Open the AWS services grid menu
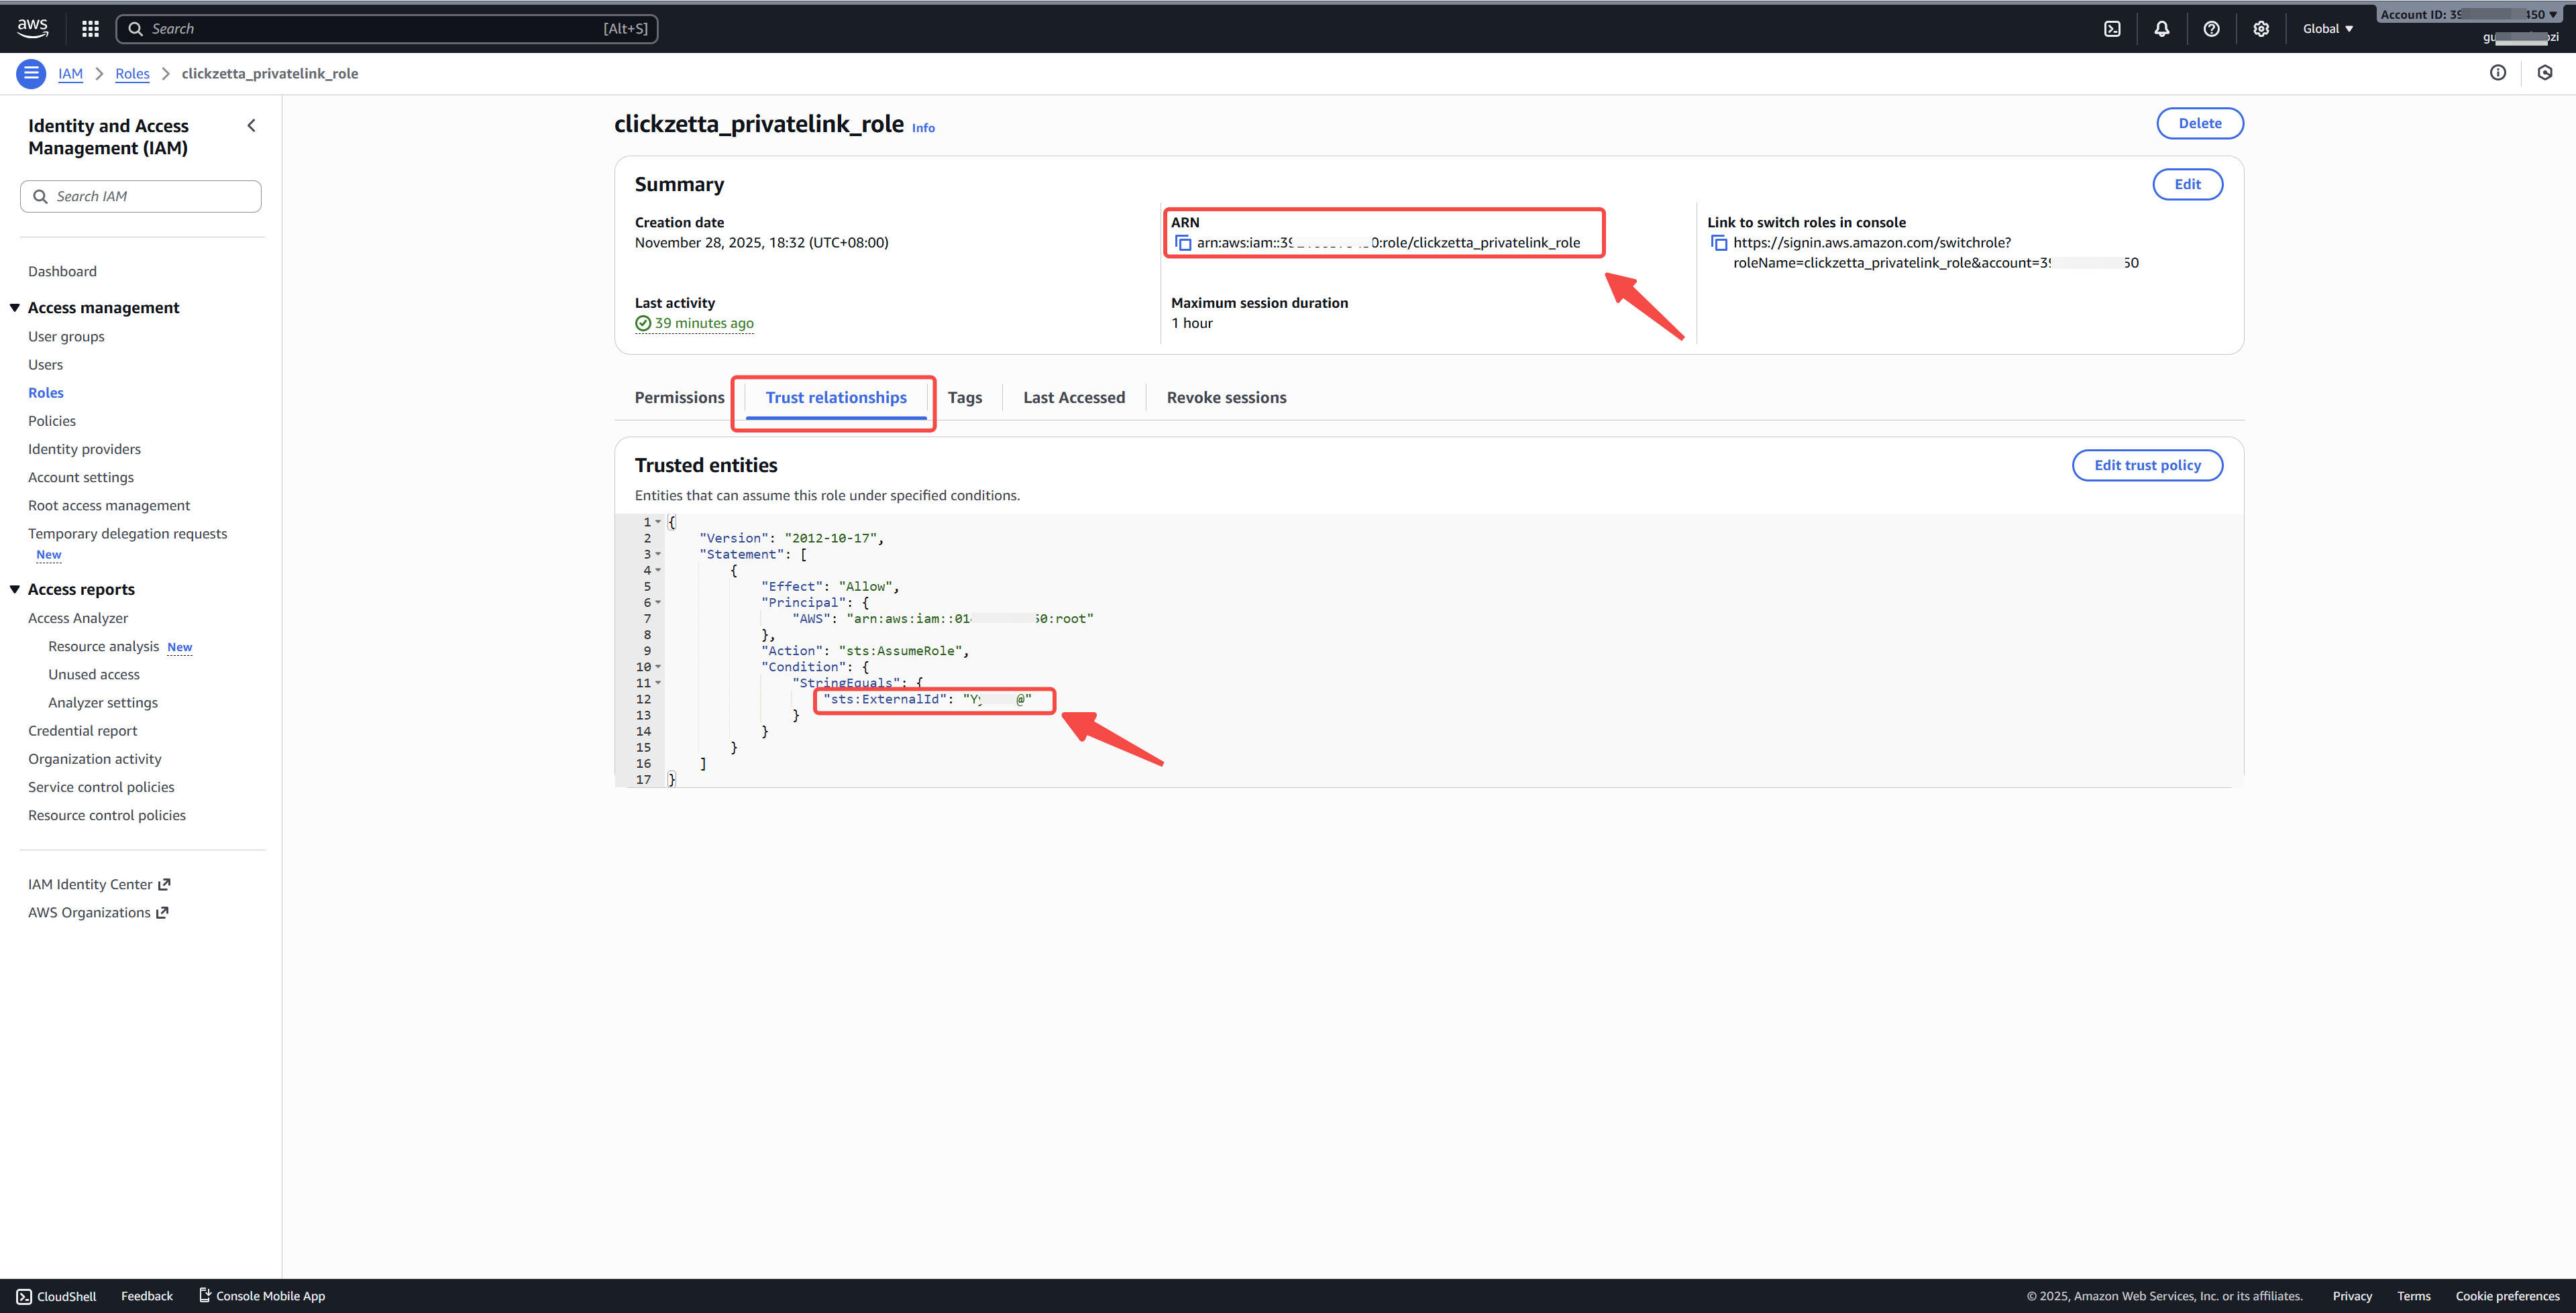 click(x=90, y=29)
